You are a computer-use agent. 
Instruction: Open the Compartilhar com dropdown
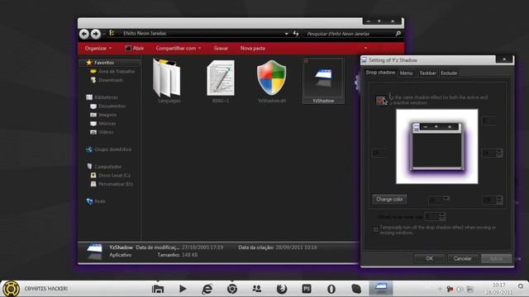[x=179, y=48]
